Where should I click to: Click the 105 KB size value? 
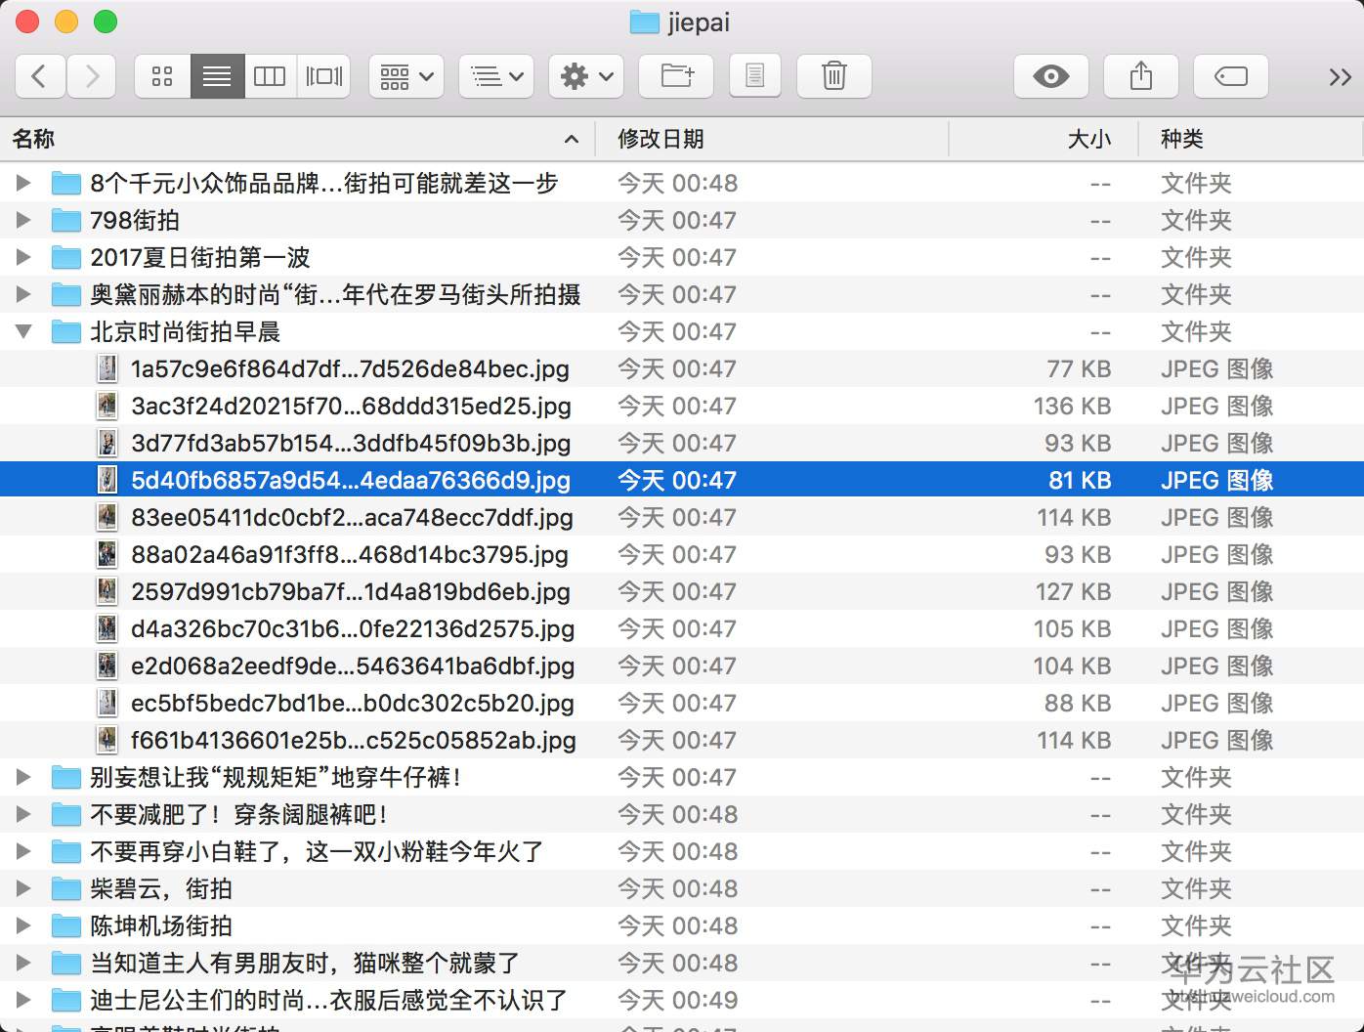(1072, 628)
